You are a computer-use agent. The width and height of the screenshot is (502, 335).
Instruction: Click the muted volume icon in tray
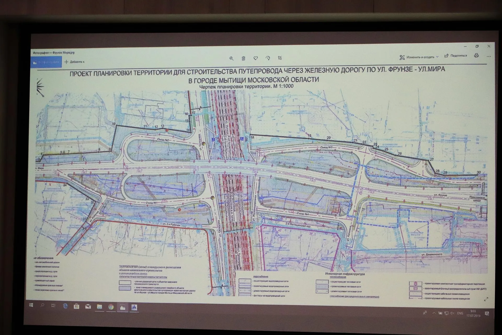click(452, 313)
